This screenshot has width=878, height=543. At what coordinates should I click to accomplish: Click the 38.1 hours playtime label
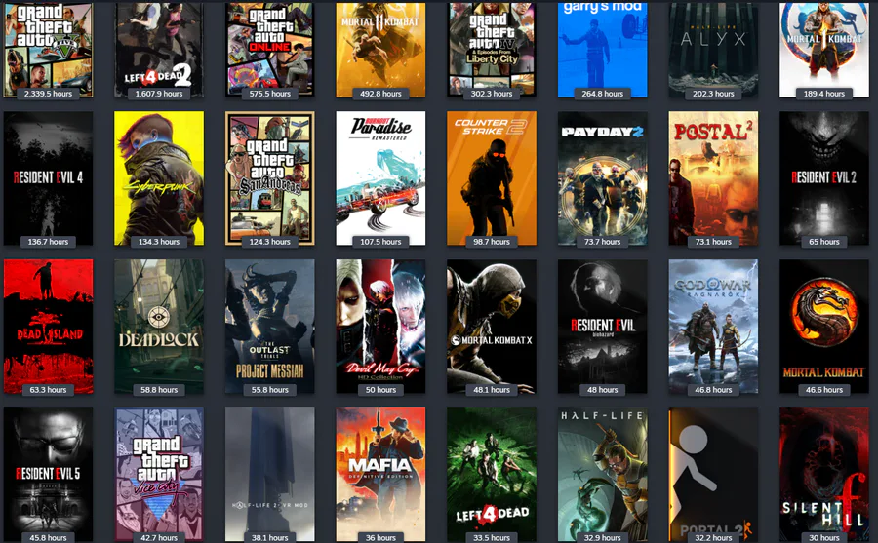coord(270,537)
